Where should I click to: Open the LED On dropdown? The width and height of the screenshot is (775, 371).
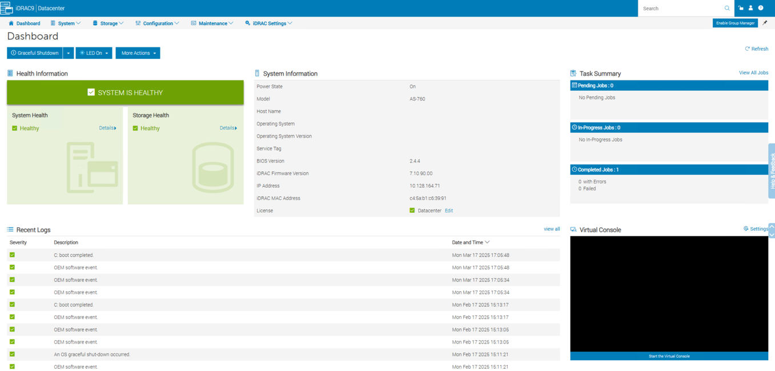point(94,53)
